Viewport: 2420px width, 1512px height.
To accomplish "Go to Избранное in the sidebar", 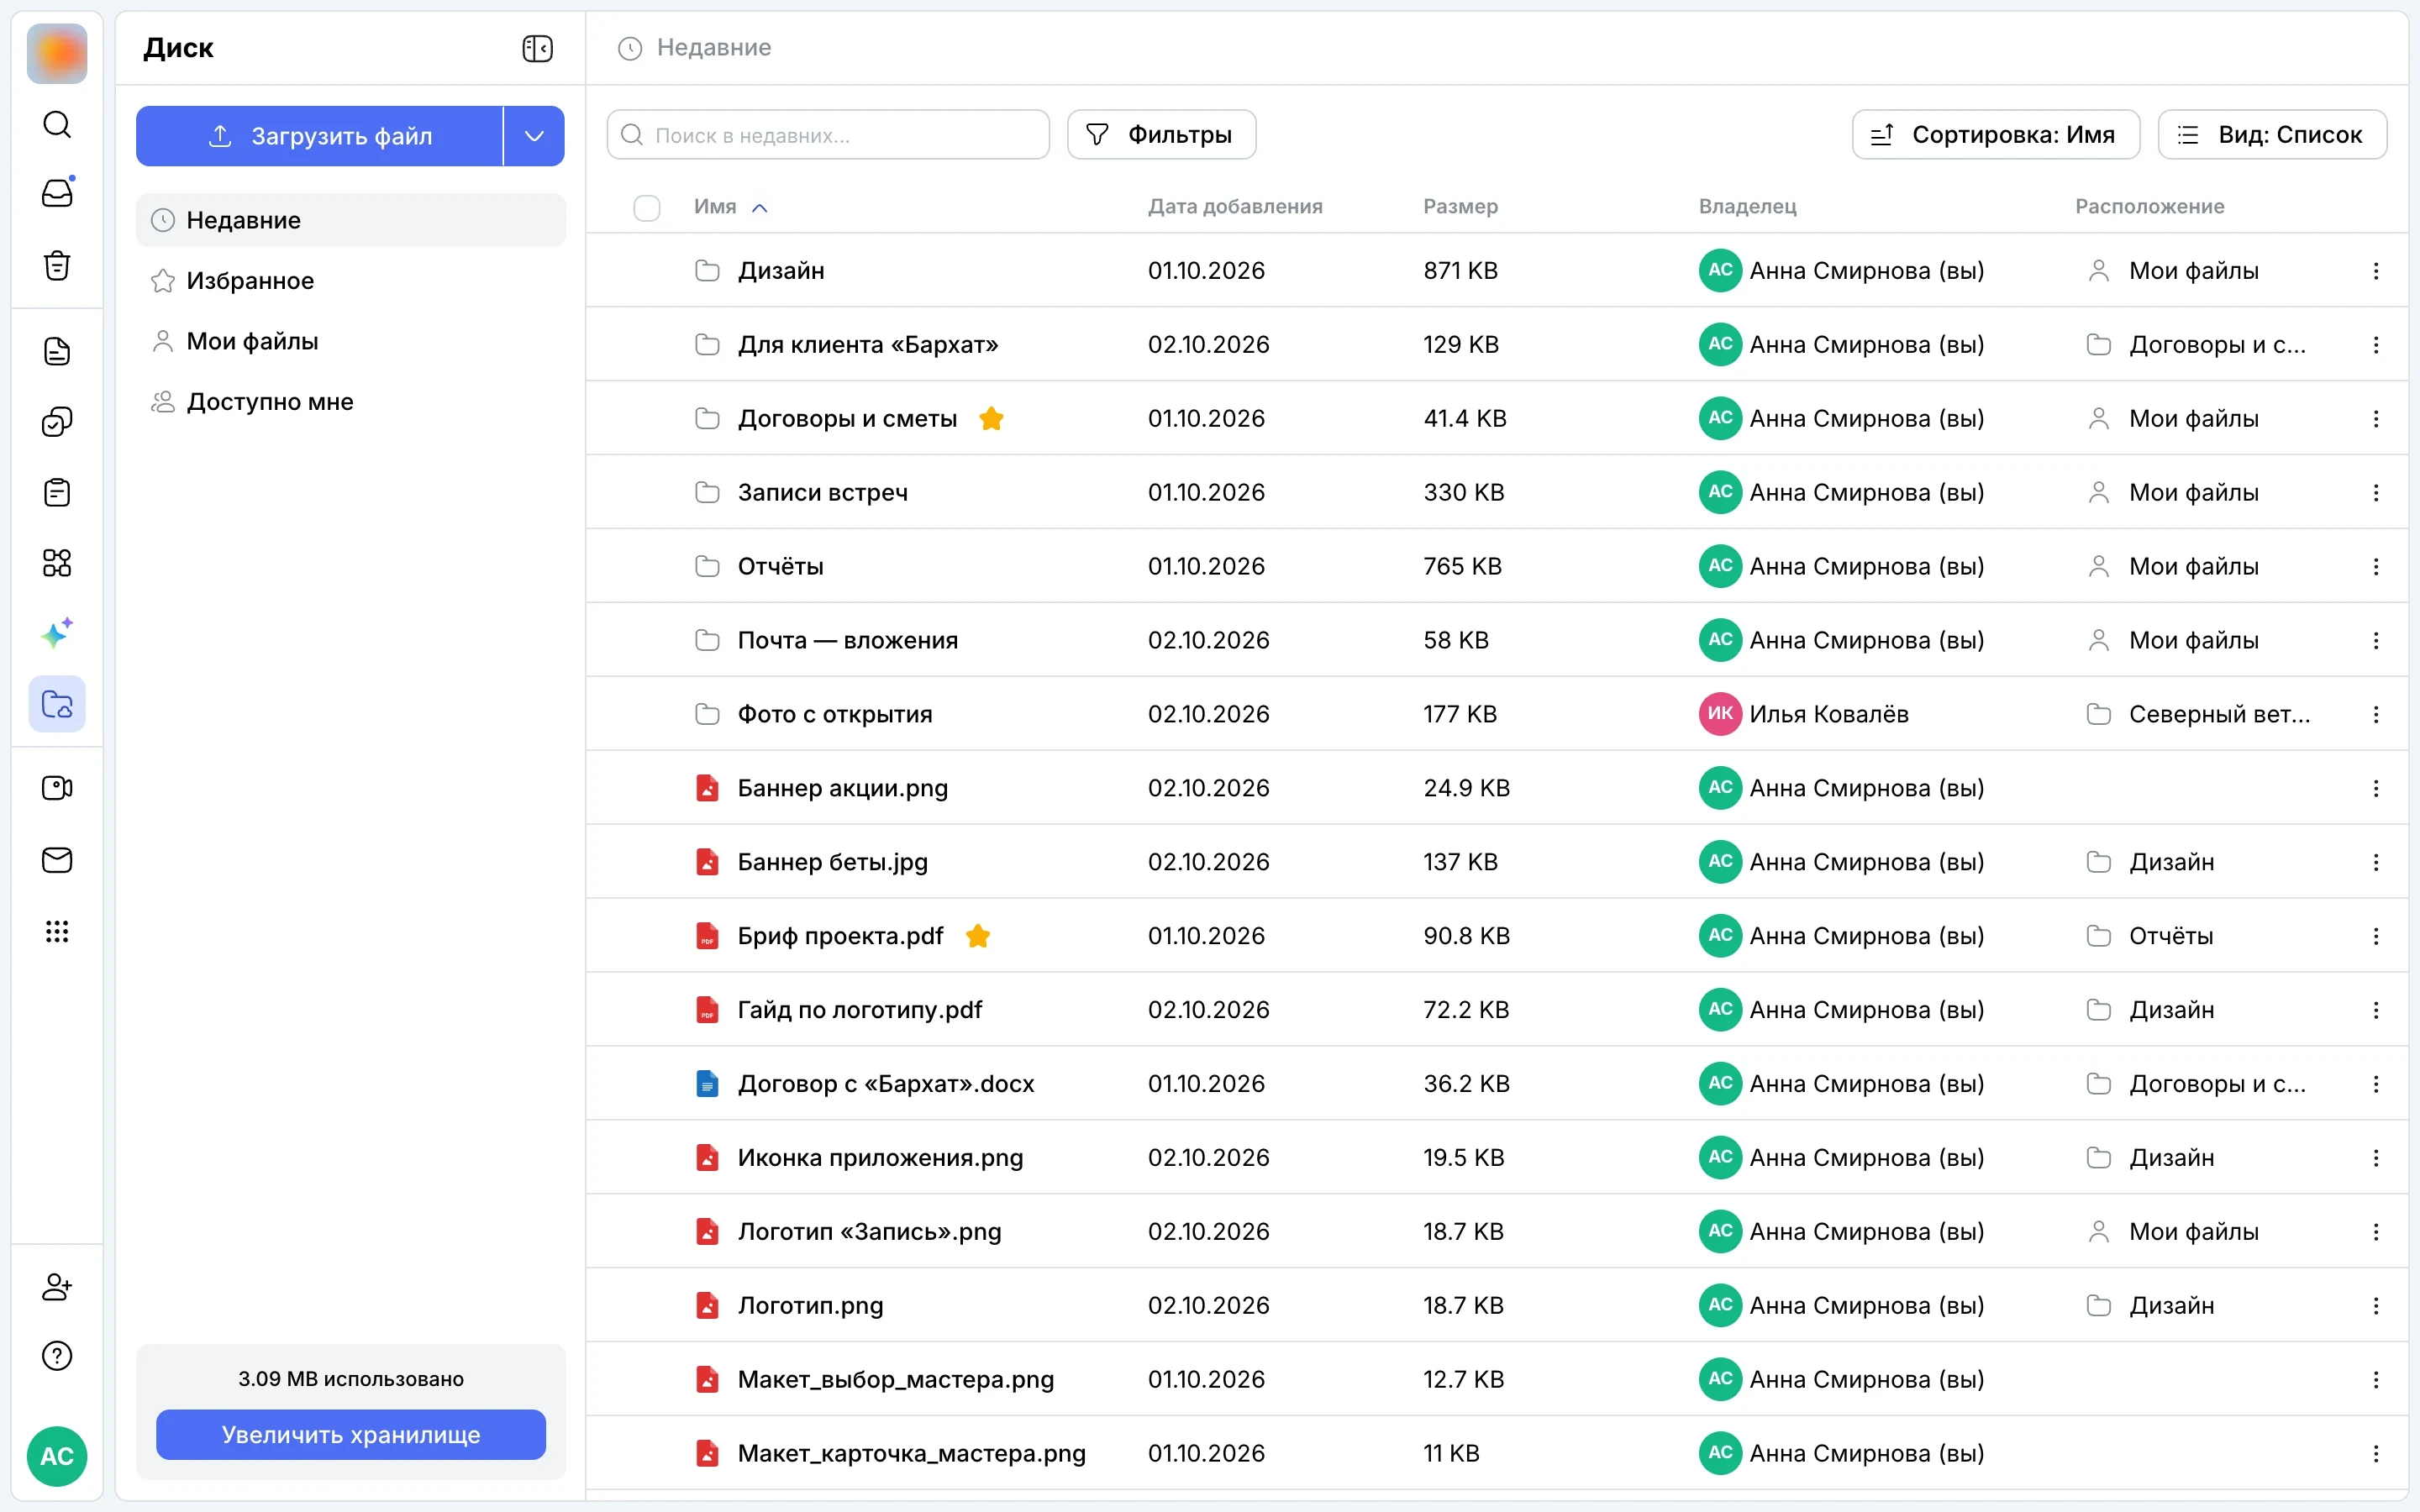I will click(x=351, y=281).
